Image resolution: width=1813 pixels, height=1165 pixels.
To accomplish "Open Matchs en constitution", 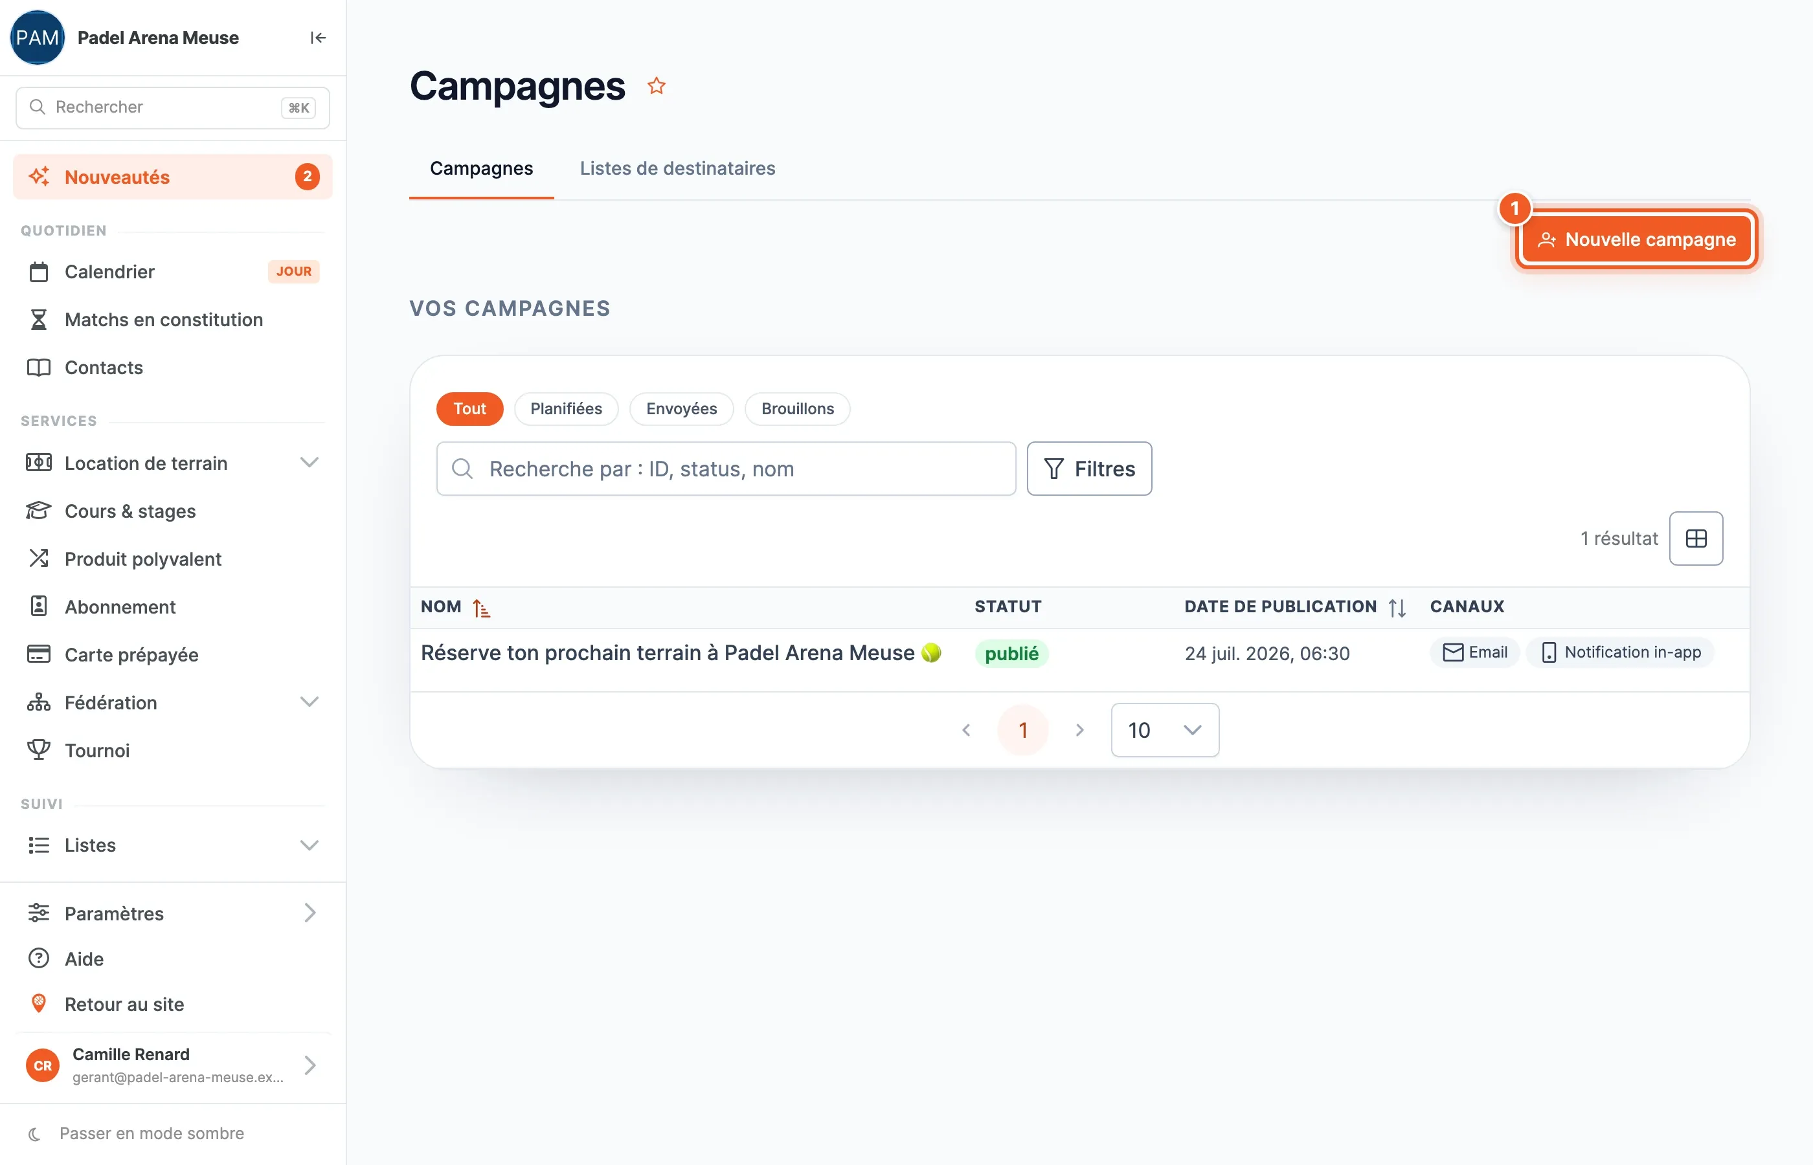I will [172, 319].
